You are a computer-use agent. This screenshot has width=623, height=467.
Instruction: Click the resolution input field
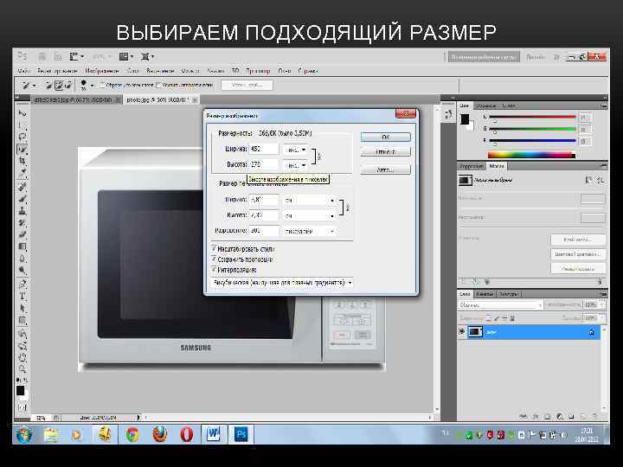click(263, 231)
